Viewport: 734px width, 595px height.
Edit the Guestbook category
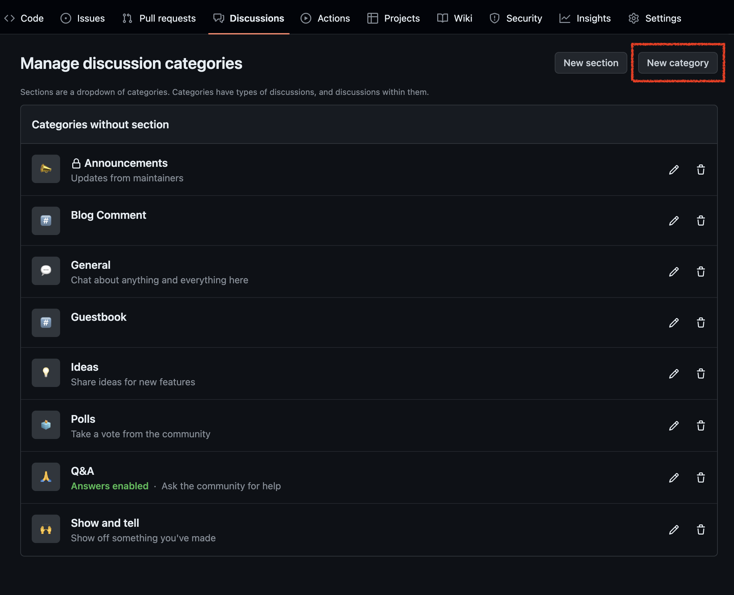pyautogui.click(x=674, y=323)
